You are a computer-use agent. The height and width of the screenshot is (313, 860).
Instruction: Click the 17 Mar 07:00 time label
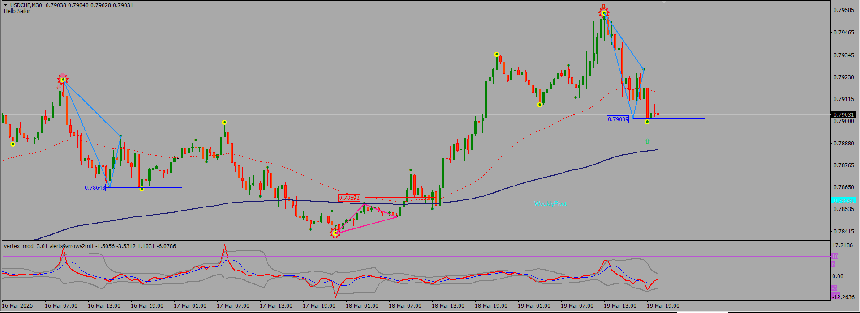[233, 306]
